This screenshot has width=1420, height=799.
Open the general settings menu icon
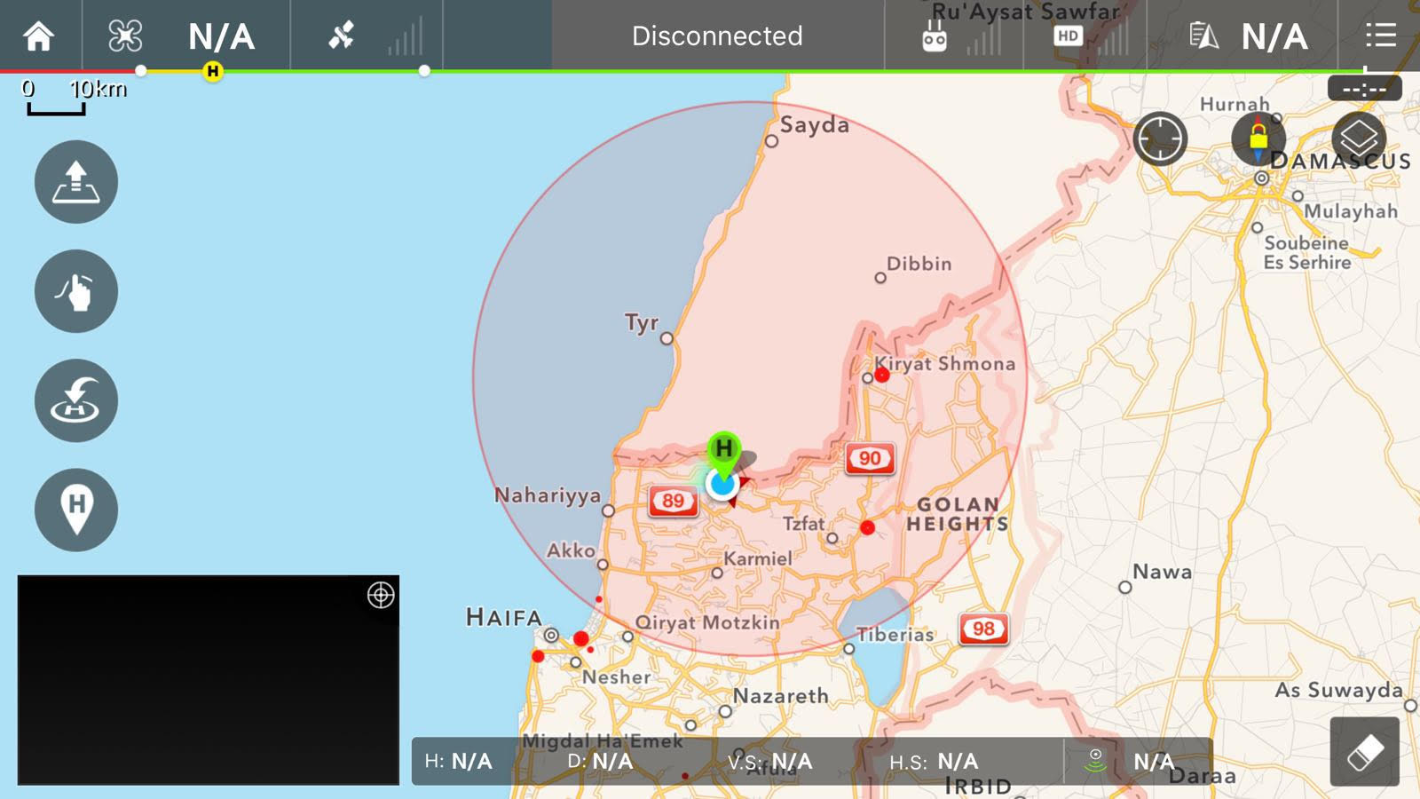coord(1381,36)
